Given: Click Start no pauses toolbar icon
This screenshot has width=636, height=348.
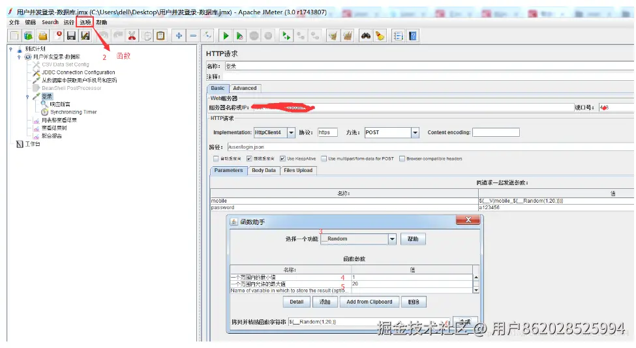Looking at the screenshot, I should (x=239, y=36).
